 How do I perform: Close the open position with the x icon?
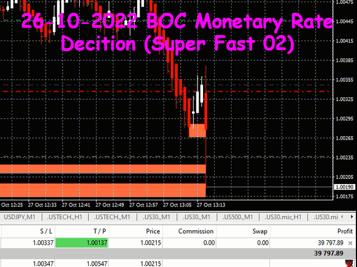click(x=350, y=243)
